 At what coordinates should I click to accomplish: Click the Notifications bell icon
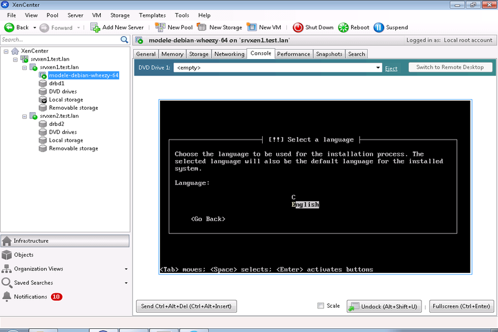point(7,296)
